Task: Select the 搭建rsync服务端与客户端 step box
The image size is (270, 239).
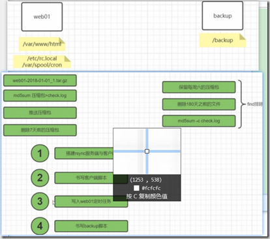Action: point(84,153)
